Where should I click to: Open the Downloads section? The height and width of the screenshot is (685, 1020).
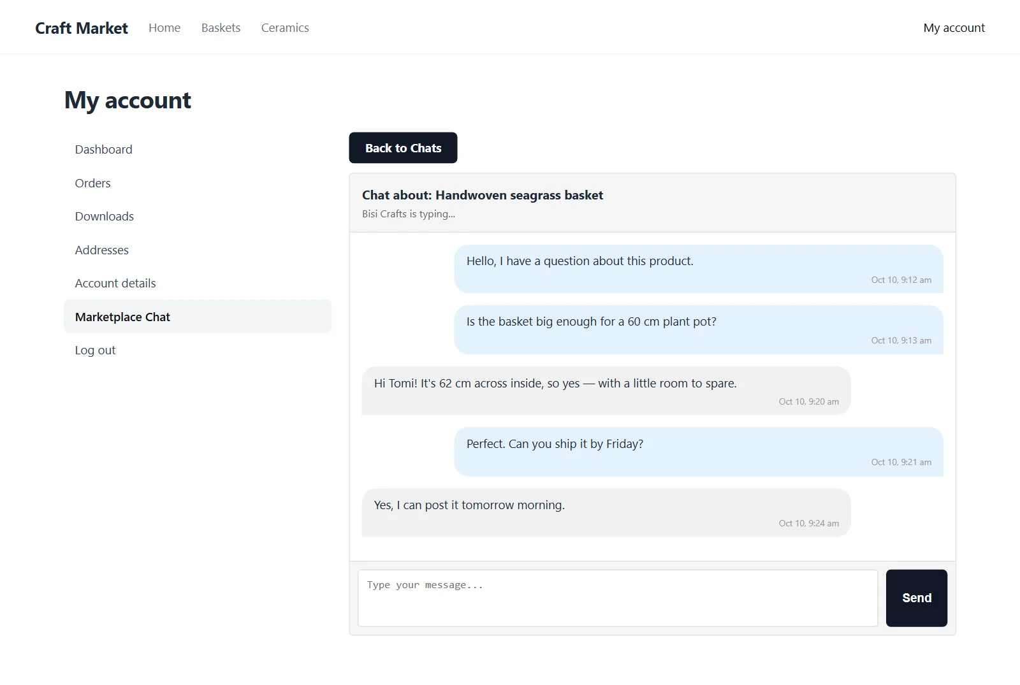197,216
